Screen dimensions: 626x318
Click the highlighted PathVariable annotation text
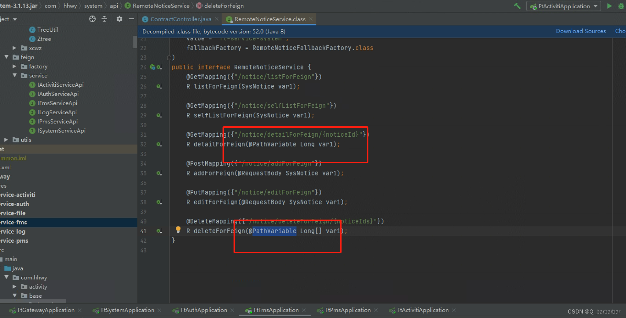point(274,231)
